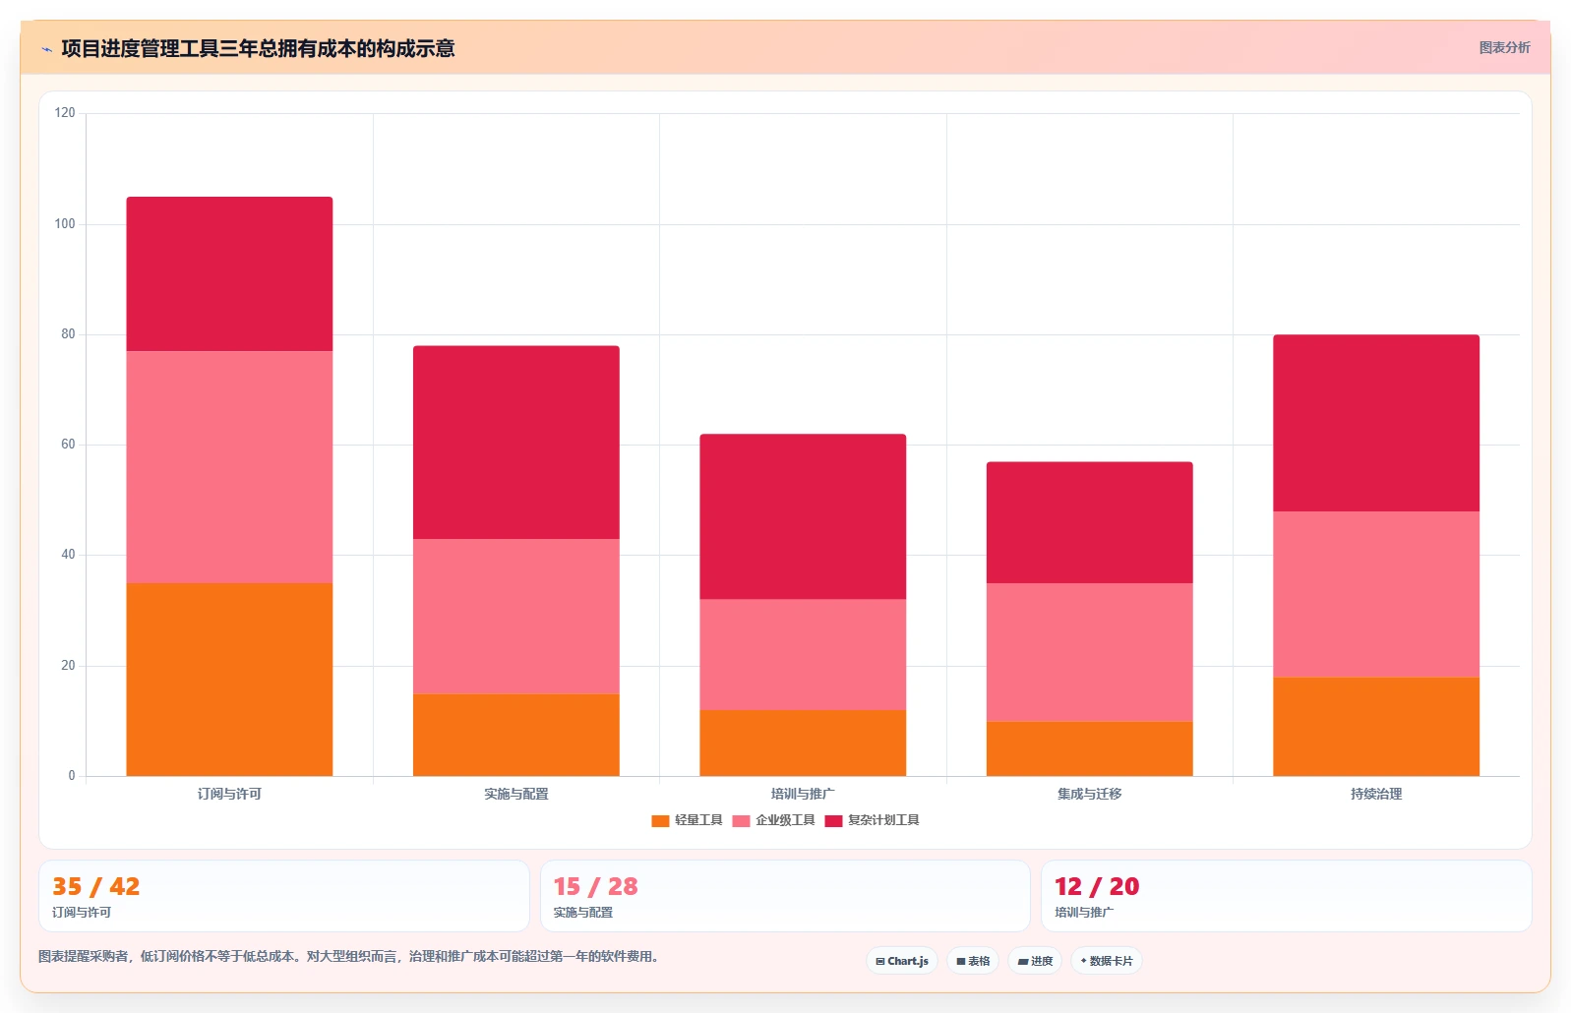Click the 20 y-axis tick label
The width and height of the screenshot is (1571, 1013).
68,666
